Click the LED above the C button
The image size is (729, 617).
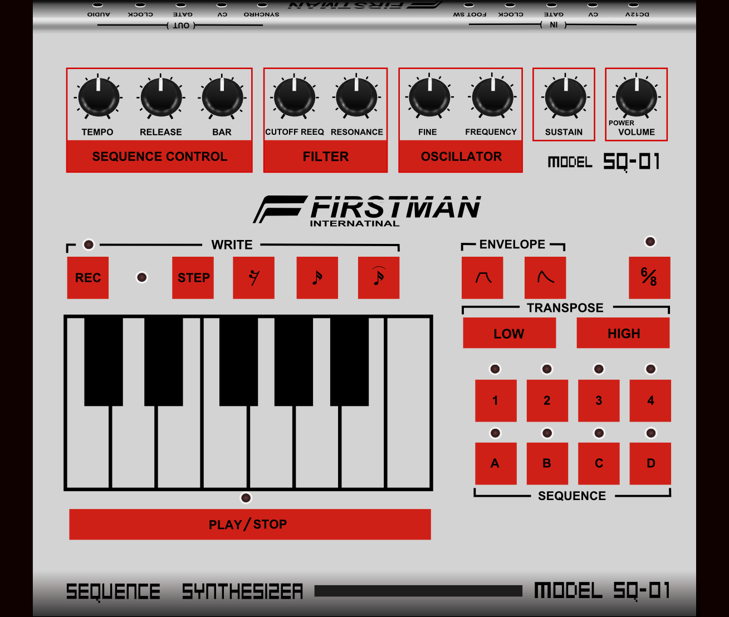click(599, 433)
